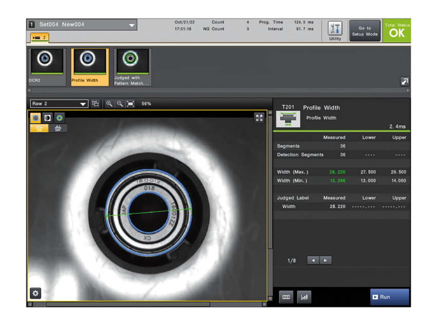Click the Width (Max.) upper limit 29.500
Viewport: 437px width, 326px height.
(x=398, y=172)
